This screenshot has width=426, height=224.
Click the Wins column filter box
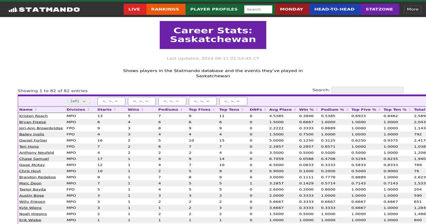click(141, 101)
